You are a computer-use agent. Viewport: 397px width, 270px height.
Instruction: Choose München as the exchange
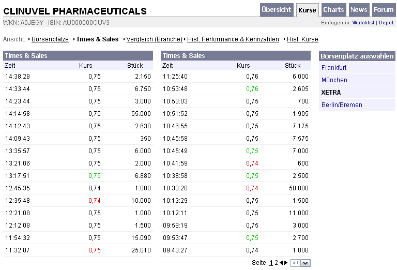(x=334, y=80)
